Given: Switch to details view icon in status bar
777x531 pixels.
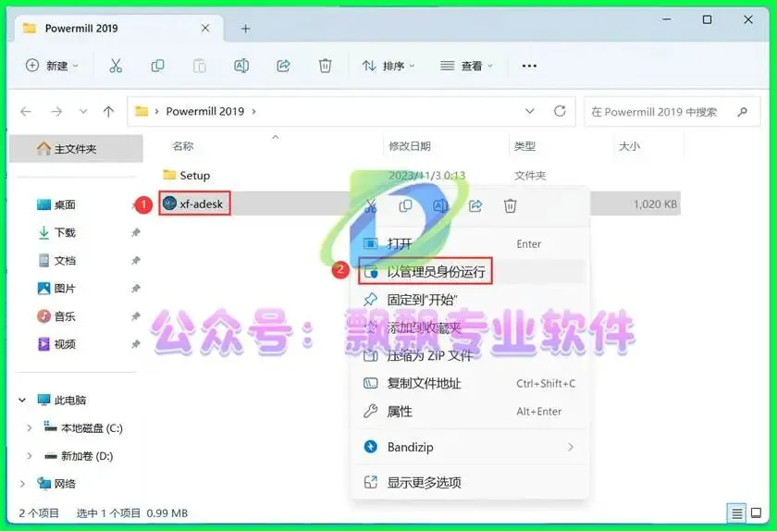Looking at the screenshot, I should (737, 513).
